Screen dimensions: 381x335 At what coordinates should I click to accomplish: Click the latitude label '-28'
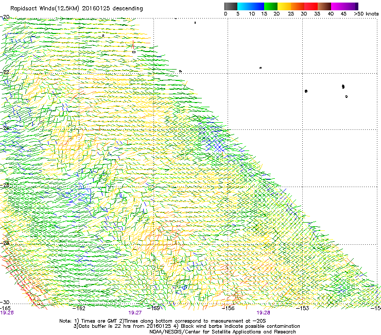click(5, 243)
